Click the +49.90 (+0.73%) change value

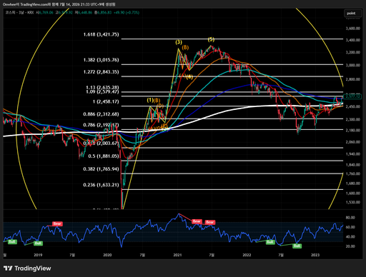pyautogui.click(x=127, y=12)
